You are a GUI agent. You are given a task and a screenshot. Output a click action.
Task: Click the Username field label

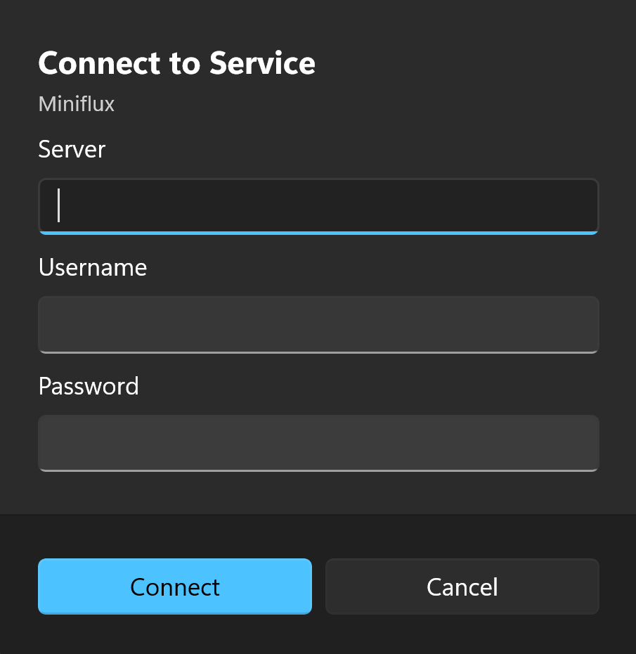[x=93, y=267]
